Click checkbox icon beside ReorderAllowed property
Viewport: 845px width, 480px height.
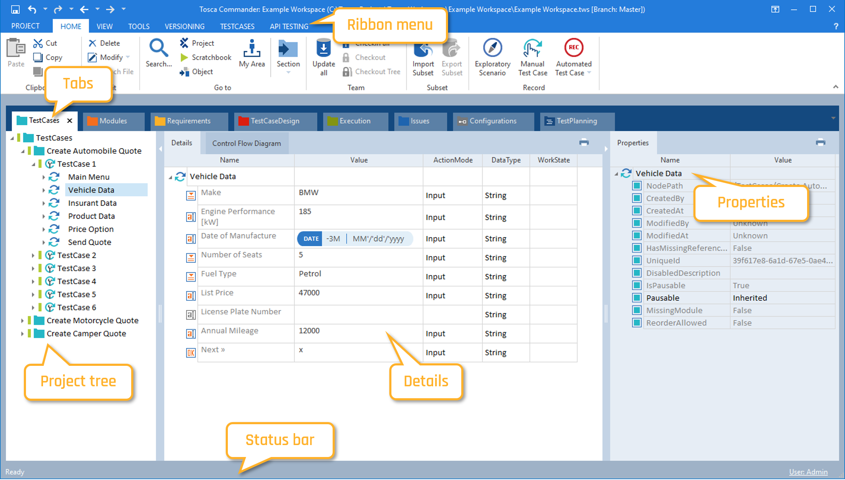(x=637, y=323)
